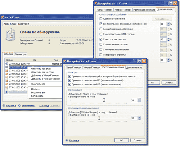Click the Anti-Spam trash bin icon
Image resolution: width=180 pixels, height=146 pixels.
pyautogui.click(x=11, y=35)
